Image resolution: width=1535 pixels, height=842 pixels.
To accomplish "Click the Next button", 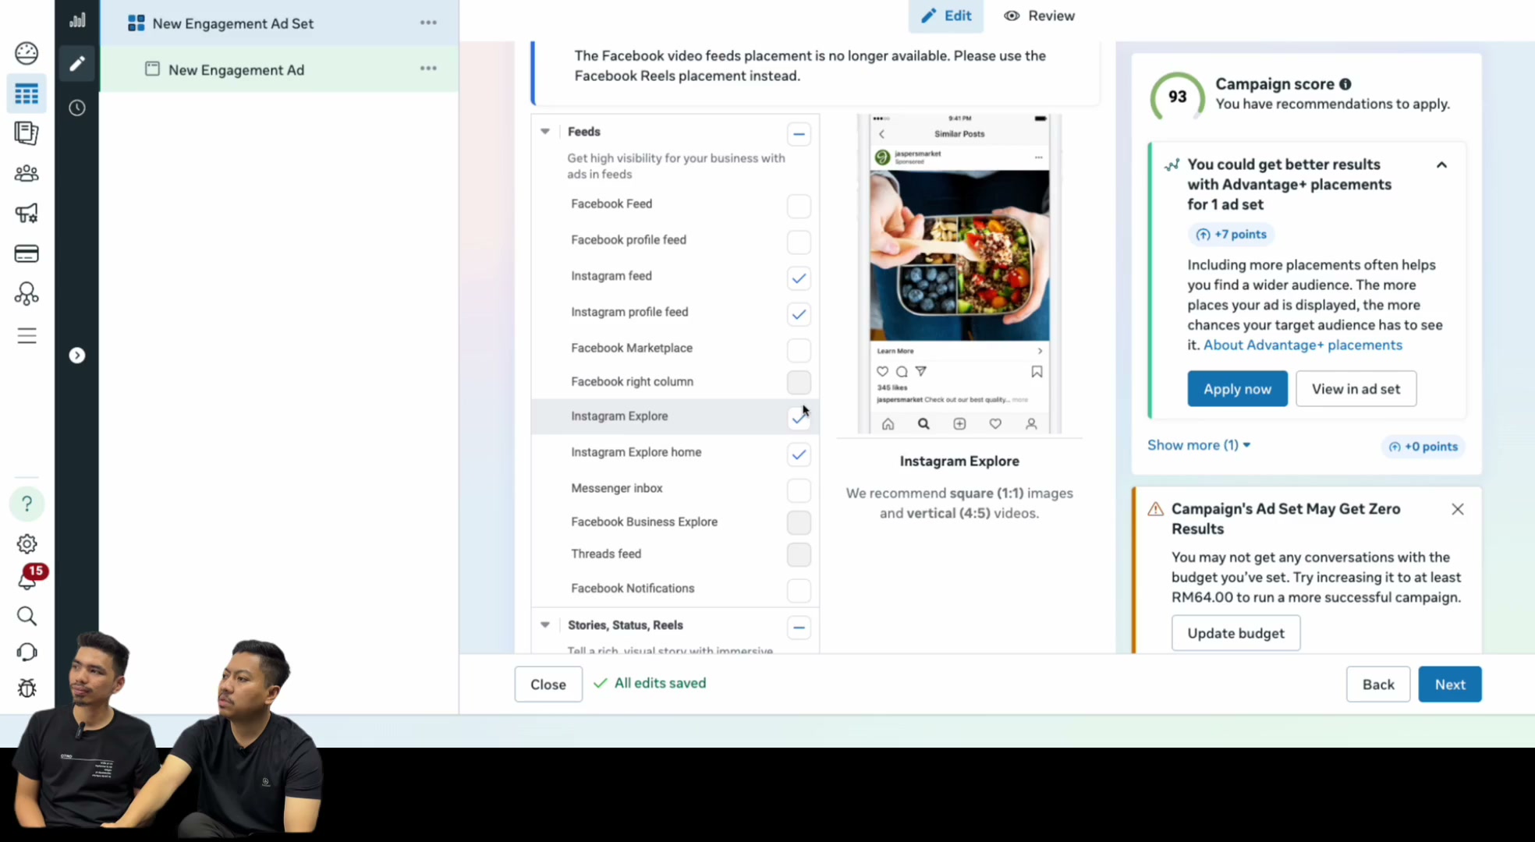I will [1450, 684].
